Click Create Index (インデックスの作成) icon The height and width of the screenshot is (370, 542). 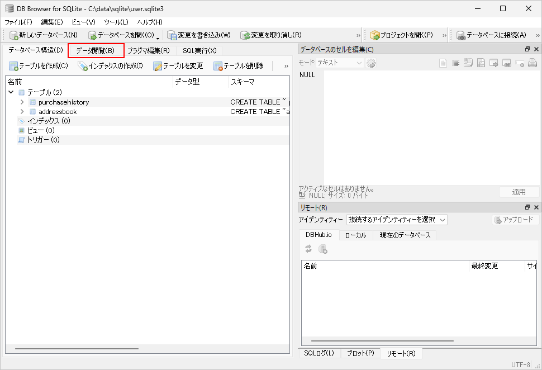(83, 66)
